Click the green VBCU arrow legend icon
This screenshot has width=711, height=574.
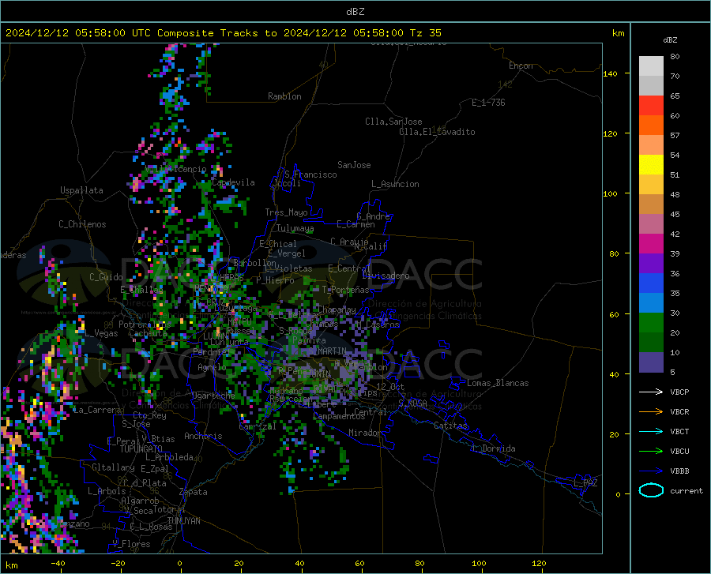coord(651,452)
